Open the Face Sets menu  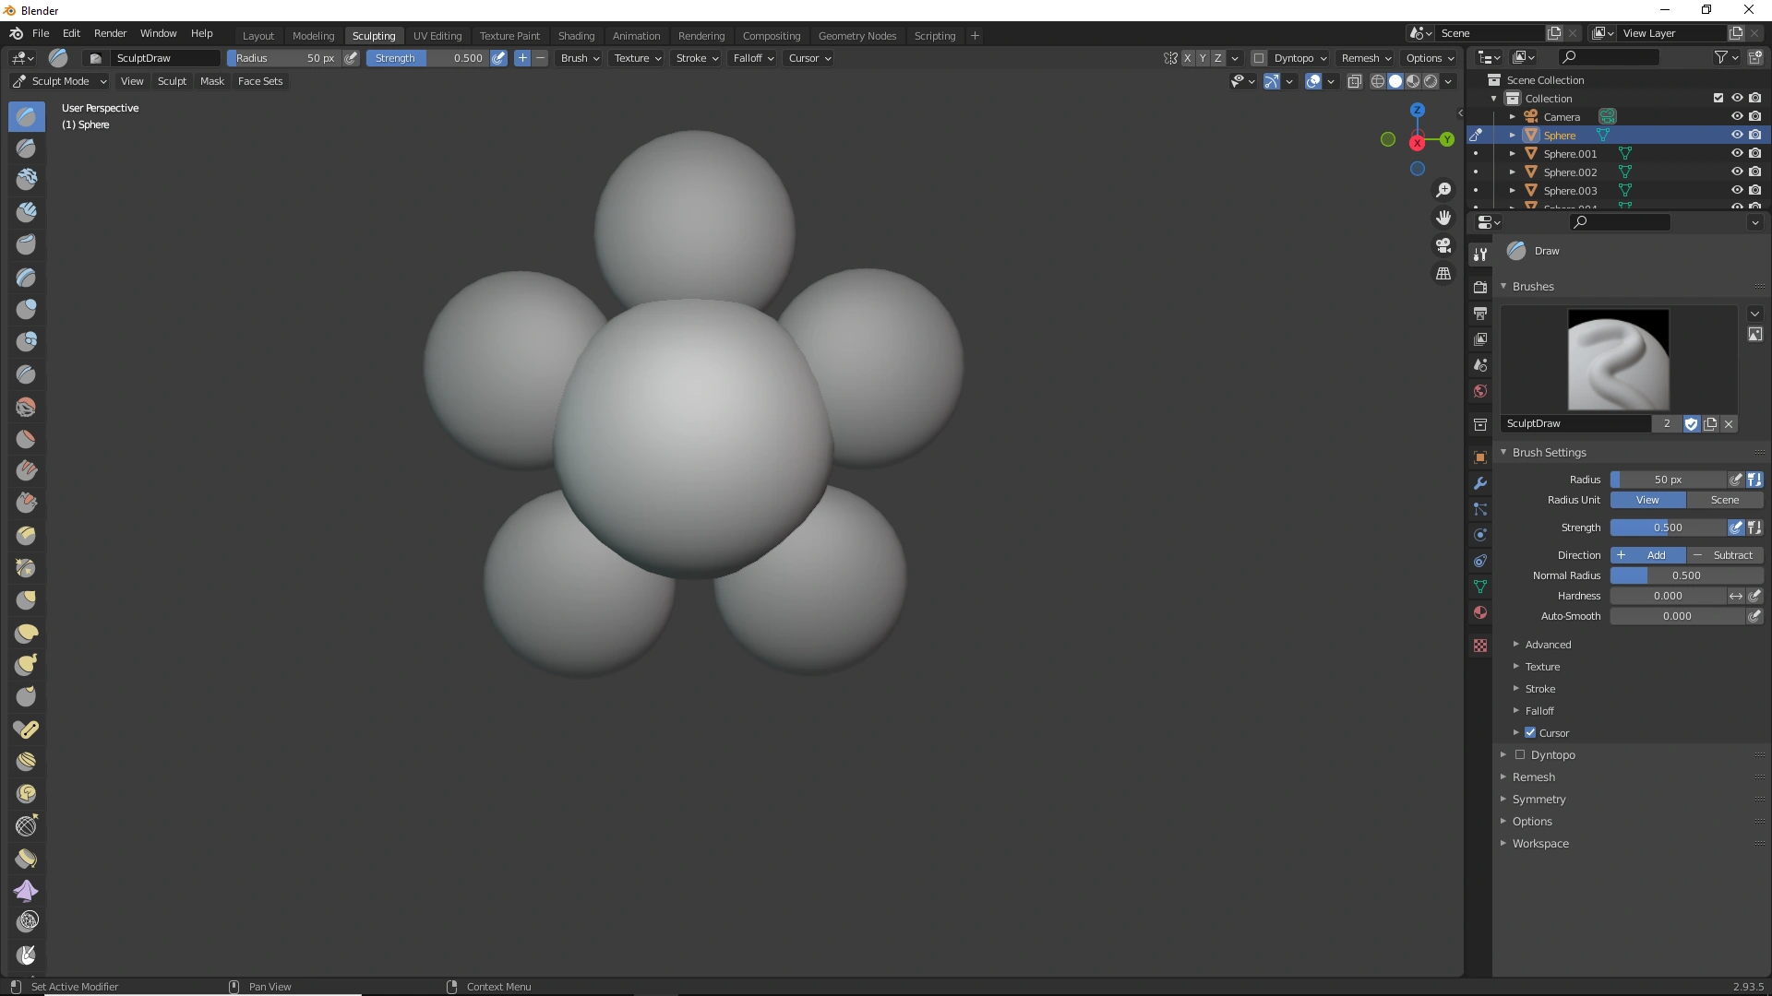tap(260, 81)
